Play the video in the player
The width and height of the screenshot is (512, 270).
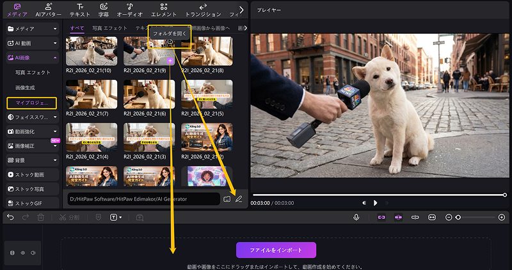(375, 203)
